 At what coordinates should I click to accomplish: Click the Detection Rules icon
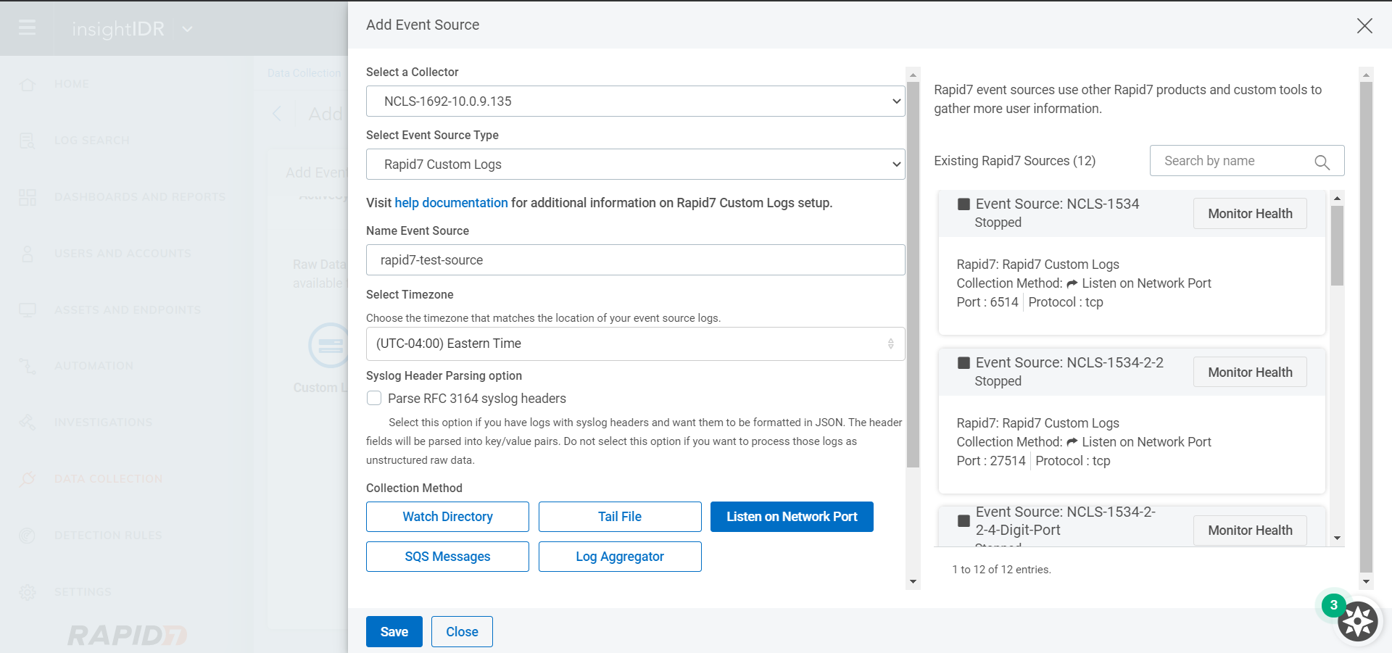[28, 536]
